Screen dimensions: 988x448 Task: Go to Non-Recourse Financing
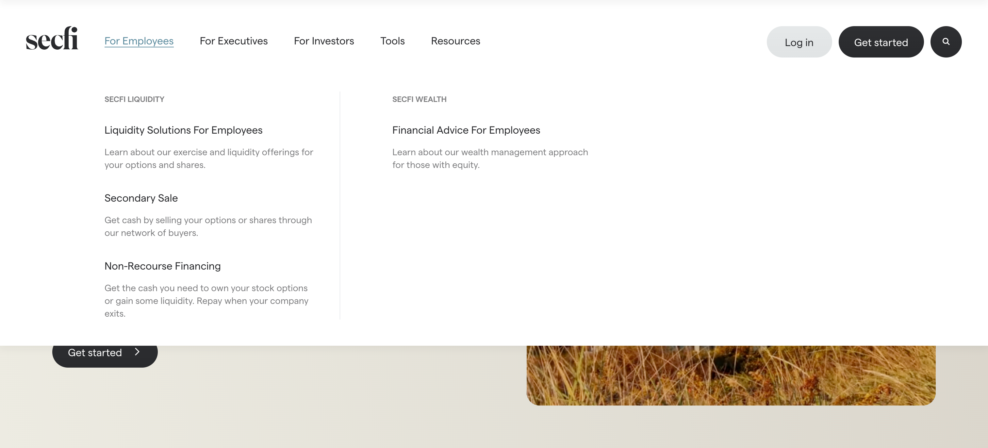point(162,266)
